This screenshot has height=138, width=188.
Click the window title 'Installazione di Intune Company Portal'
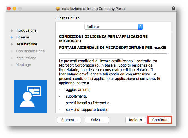point(93,9)
